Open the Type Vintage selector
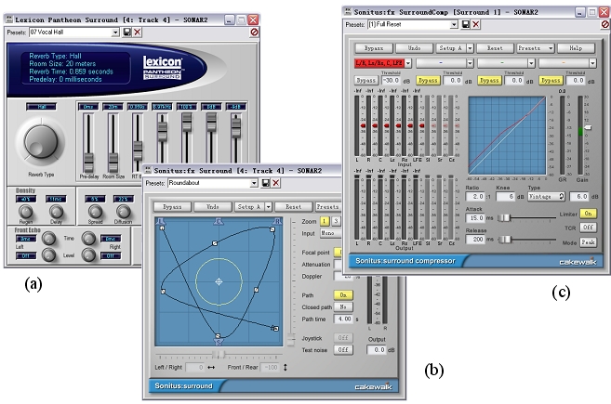The image size is (611, 404). click(x=546, y=197)
